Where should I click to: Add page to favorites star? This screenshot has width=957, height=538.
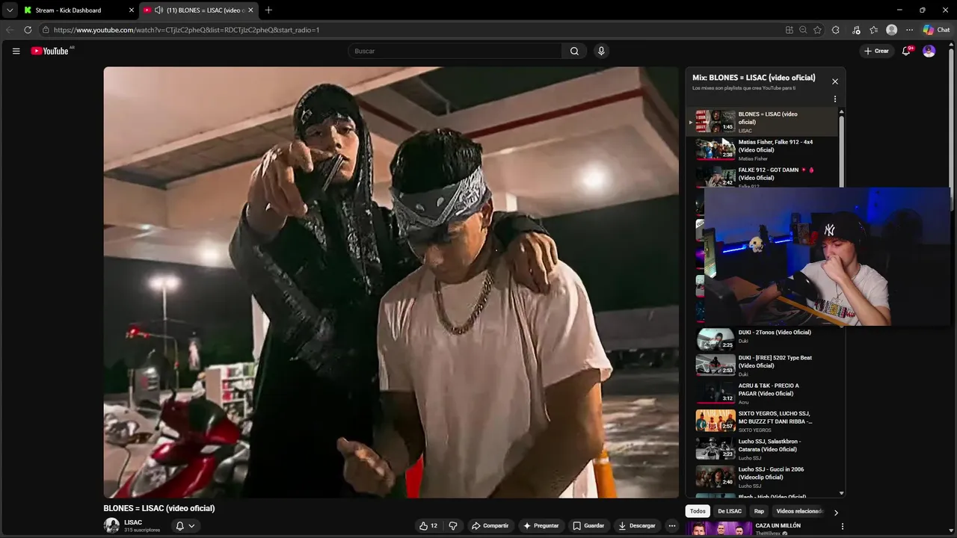817,30
